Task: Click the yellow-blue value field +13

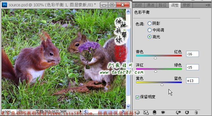Action: pyautogui.click(x=193, y=81)
